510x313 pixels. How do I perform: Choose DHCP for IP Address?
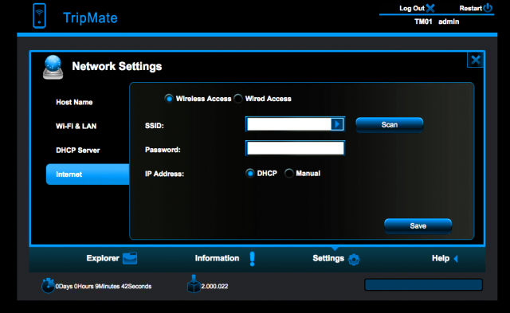pos(249,174)
